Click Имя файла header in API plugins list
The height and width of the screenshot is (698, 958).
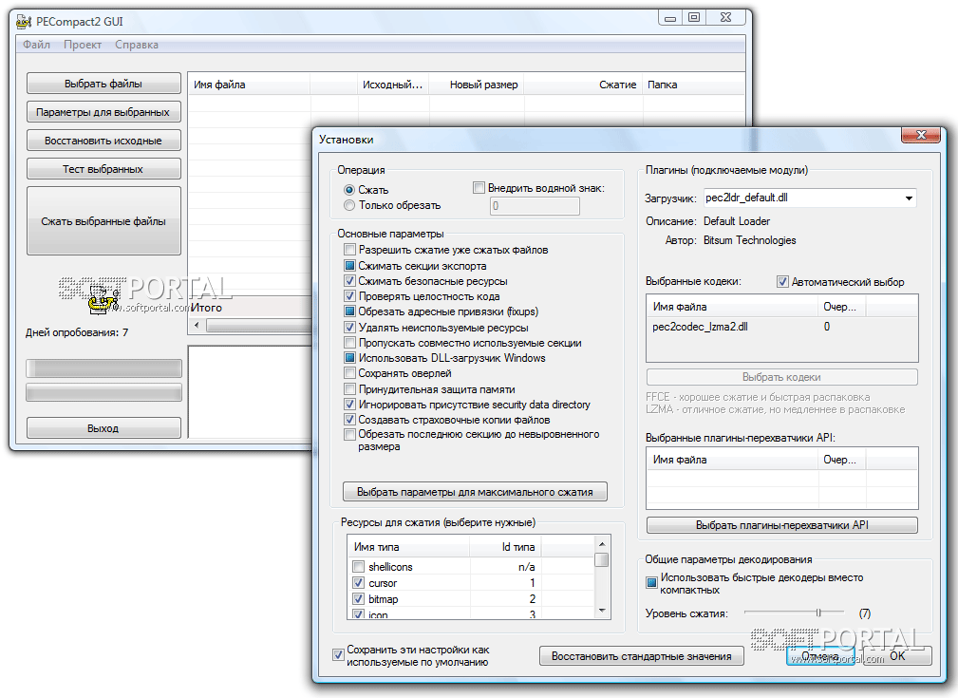point(732,460)
